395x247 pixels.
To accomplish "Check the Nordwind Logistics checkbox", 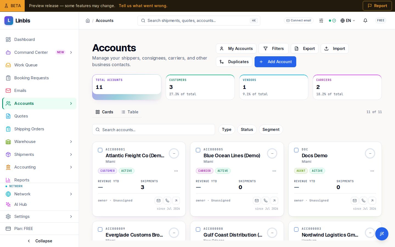I will 296,229.
